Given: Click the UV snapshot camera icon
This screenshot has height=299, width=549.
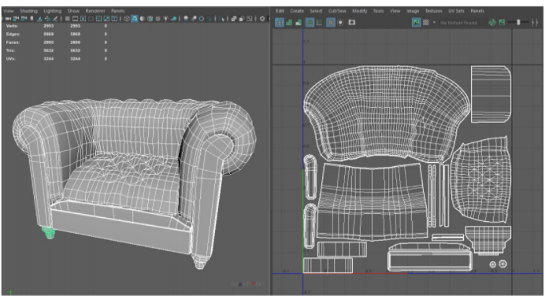Looking at the screenshot, I should (352, 22).
